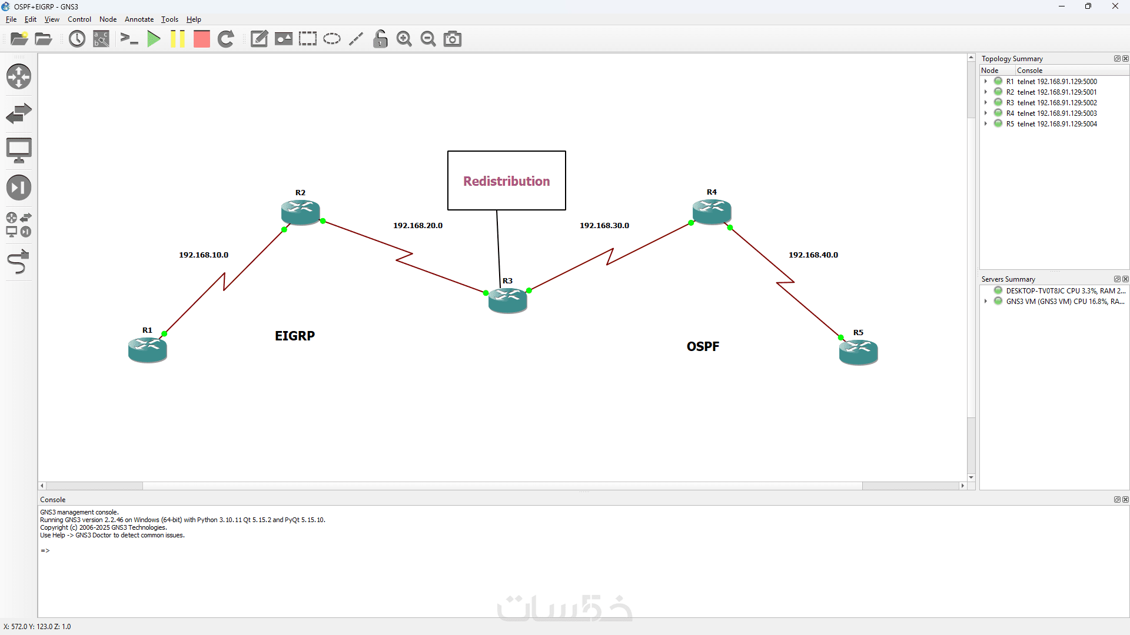Click the Stop all nodes red icon
The height and width of the screenshot is (635, 1130).
(201, 39)
